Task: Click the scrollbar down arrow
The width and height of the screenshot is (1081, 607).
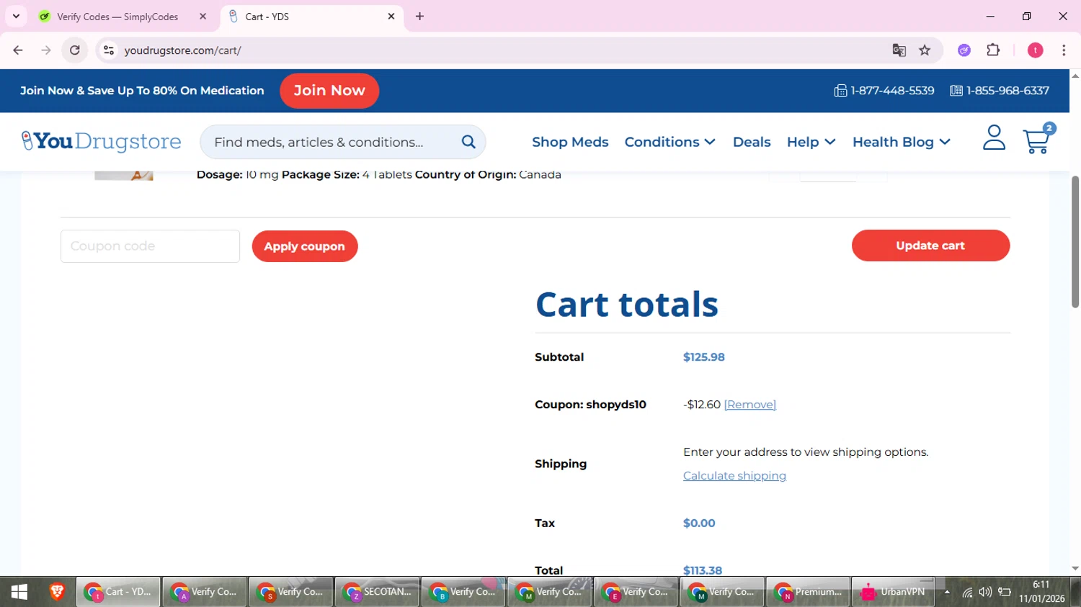Action: pyautogui.click(x=1075, y=569)
